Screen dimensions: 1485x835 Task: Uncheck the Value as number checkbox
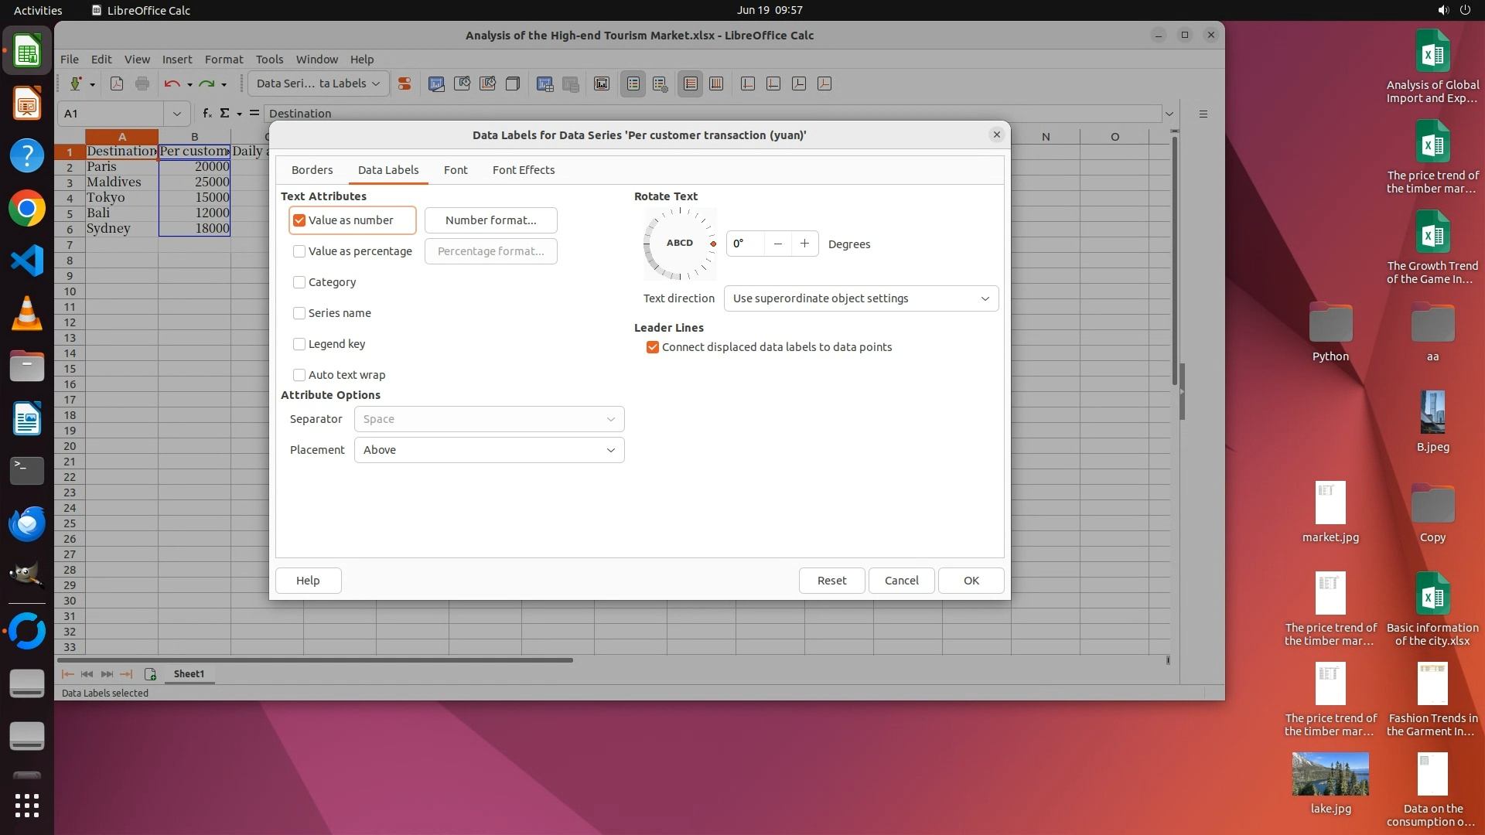coord(299,220)
